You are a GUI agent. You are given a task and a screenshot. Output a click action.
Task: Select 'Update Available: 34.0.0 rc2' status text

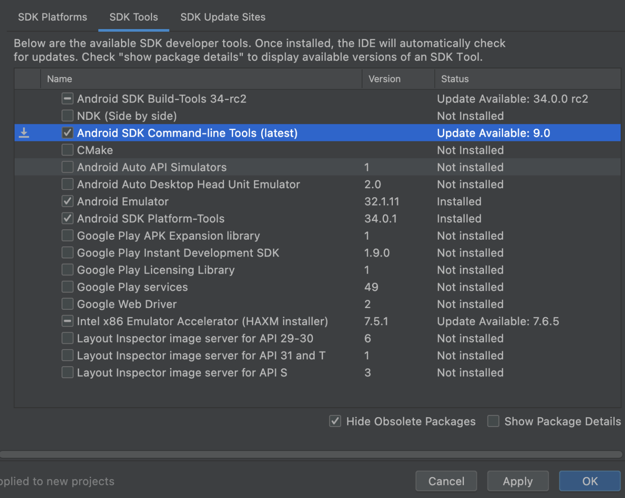point(512,99)
